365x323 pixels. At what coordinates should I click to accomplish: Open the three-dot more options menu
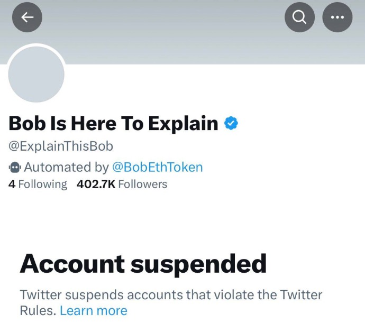click(x=337, y=17)
